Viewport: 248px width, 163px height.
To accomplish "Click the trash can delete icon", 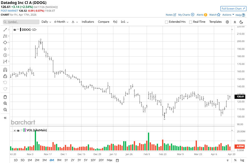I will click(5, 97).
